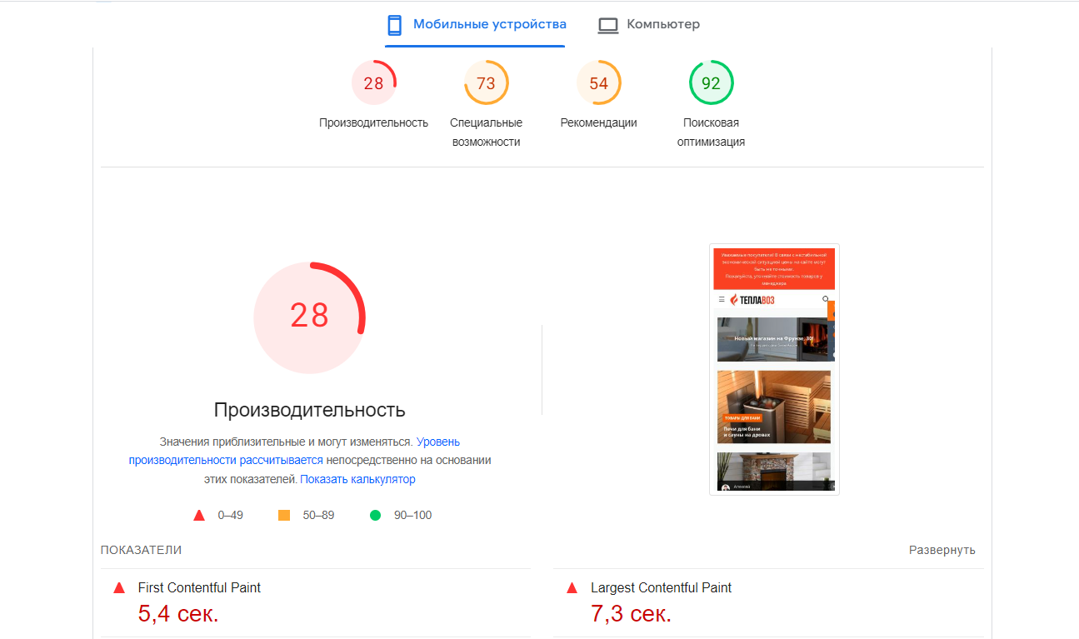Screen dimensions: 1079x639
Task: Switch to the Мобильные устройства tab
Action: pos(475,25)
